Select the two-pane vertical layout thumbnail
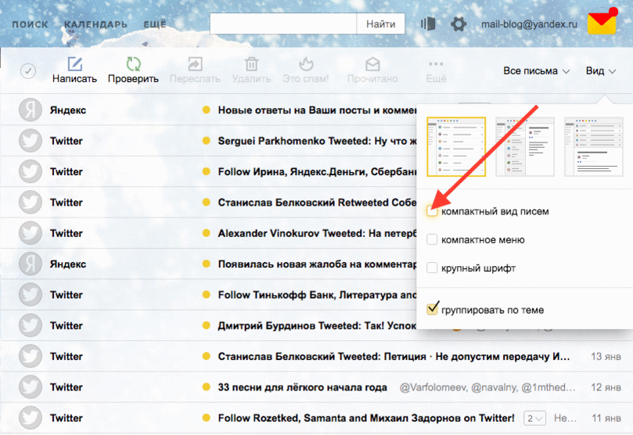The width and height of the screenshot is (633, 435). pos(525,147)
